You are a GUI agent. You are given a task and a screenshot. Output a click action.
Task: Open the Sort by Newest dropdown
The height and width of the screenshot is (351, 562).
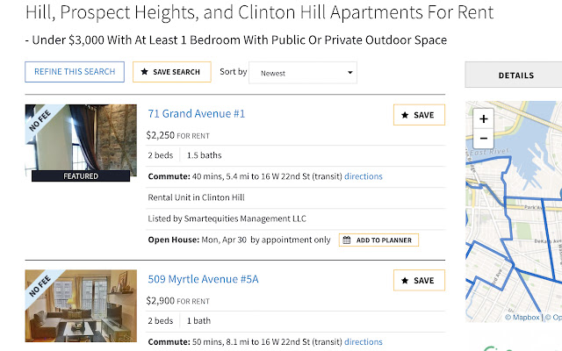click(303, 73)
